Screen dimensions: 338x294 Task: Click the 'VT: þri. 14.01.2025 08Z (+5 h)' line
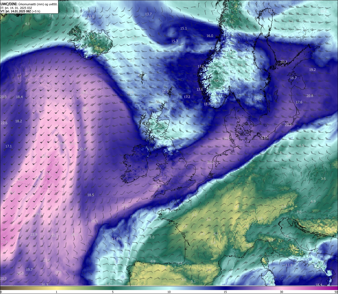click(x=20, y=11)
